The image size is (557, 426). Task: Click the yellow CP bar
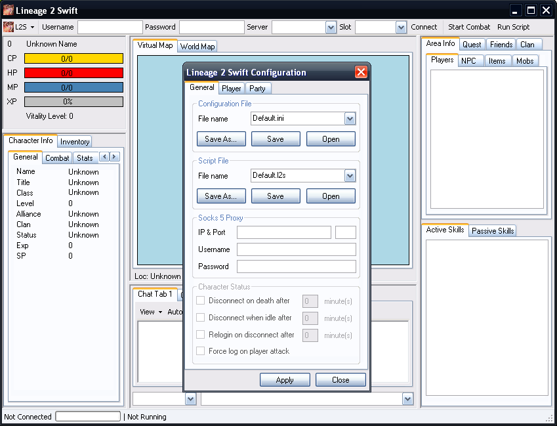tap(74, 58)
